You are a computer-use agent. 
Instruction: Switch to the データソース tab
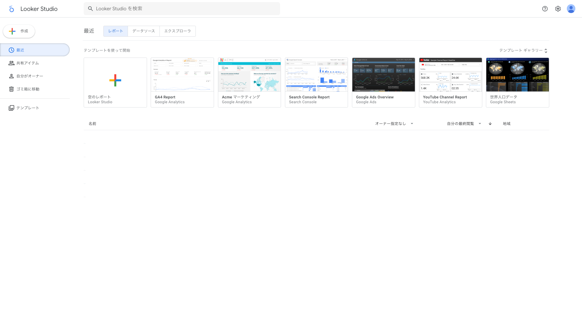(x=143, y=31)
